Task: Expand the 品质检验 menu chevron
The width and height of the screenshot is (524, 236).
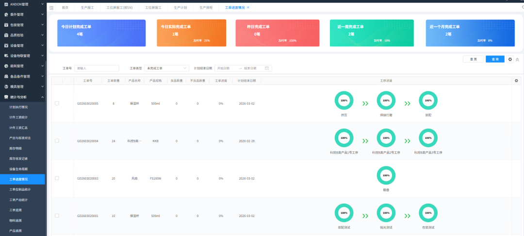Action: [x=42, y=35]
